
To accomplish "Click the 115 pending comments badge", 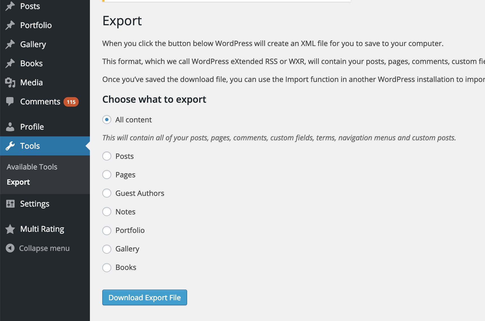I will pos(71,102).
